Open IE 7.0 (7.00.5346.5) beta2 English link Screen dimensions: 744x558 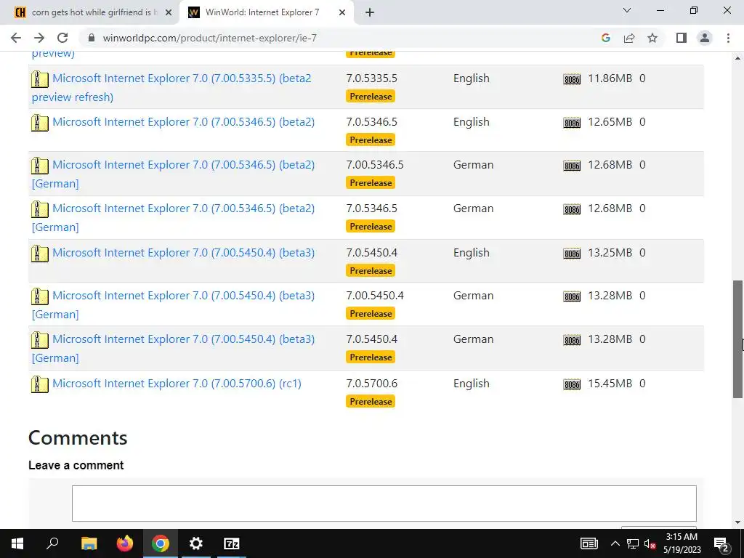[x=183, y=122]
